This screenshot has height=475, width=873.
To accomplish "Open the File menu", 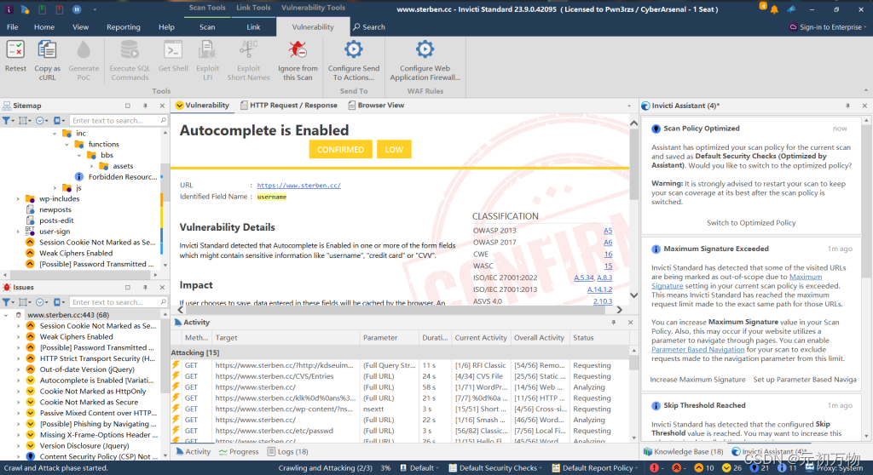I will (12, 26).
